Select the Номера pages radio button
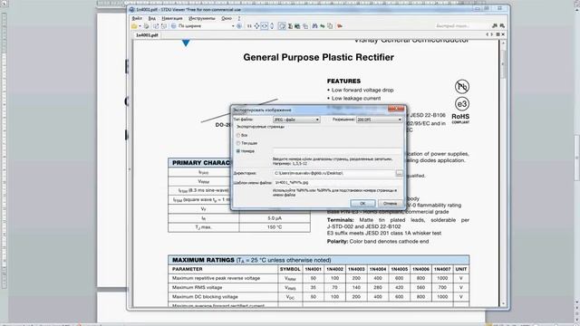The height and width of the screenshot is (326, 580). 238,151
